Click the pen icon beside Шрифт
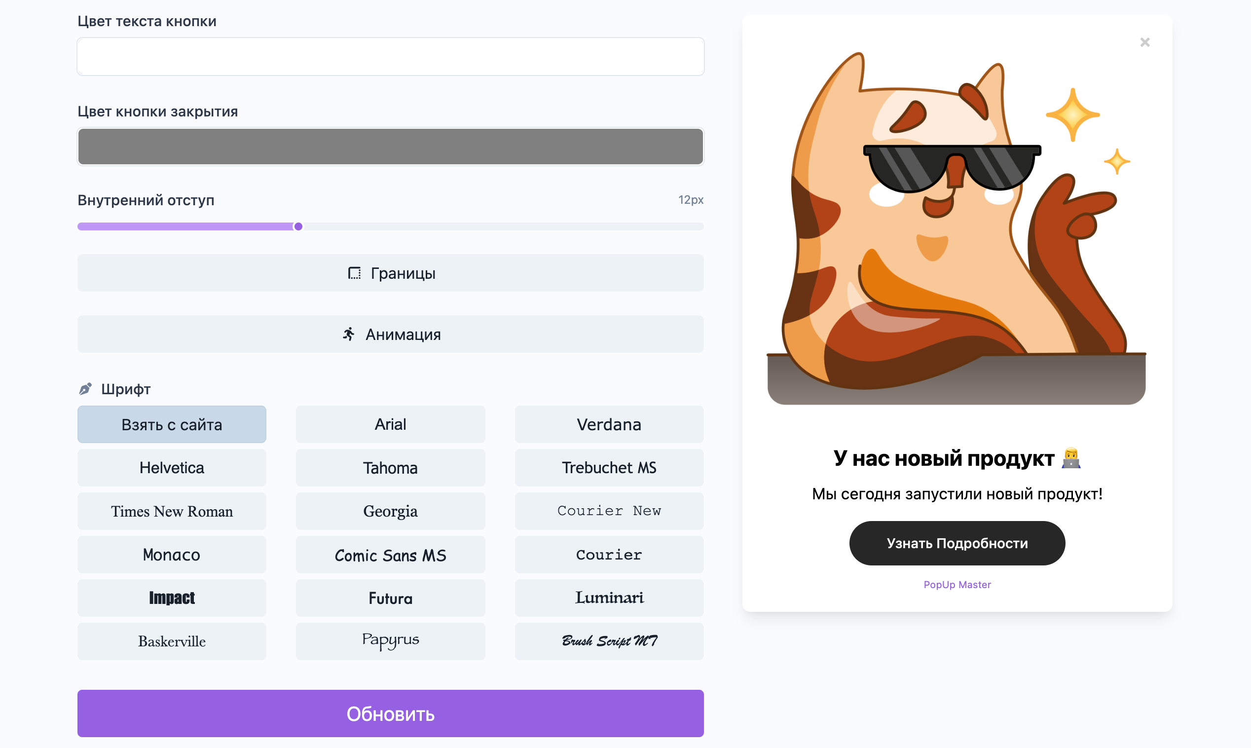1251x748 pixels. pos(85,389)
